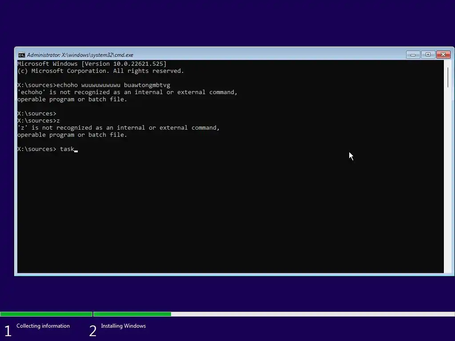The image size is (455, 341).
Task: Click the step number '2' in setup footer
Action: tap(92, 331)
